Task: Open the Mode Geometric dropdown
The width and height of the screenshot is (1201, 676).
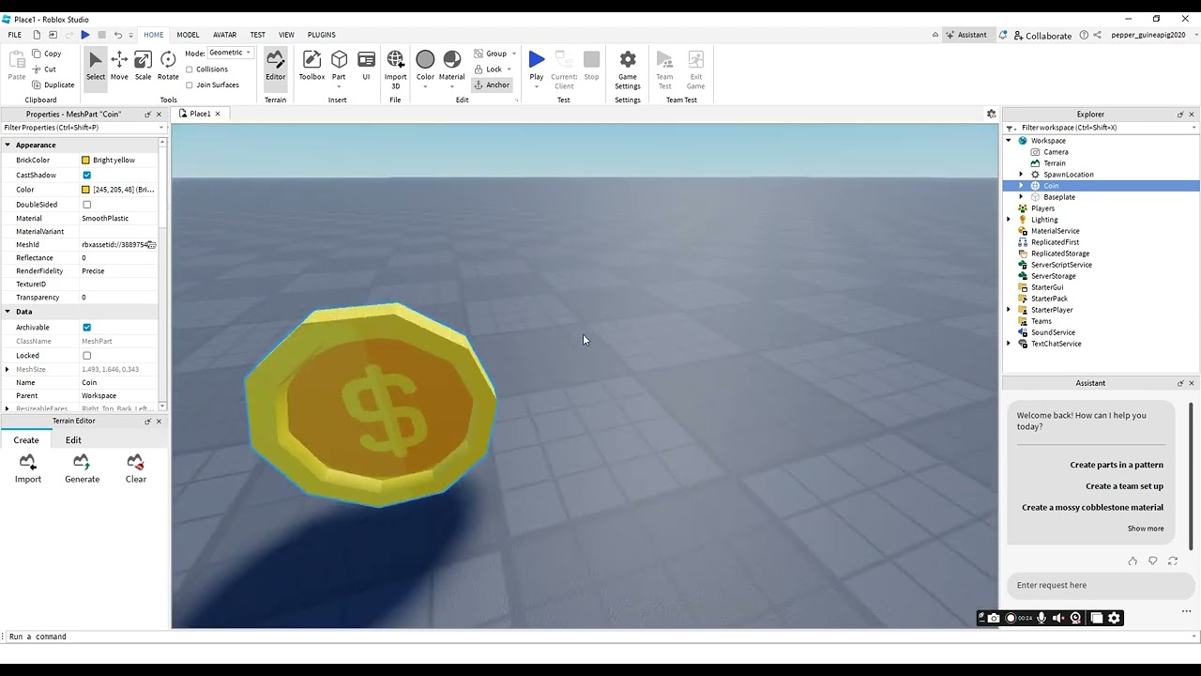Action: 230,53
